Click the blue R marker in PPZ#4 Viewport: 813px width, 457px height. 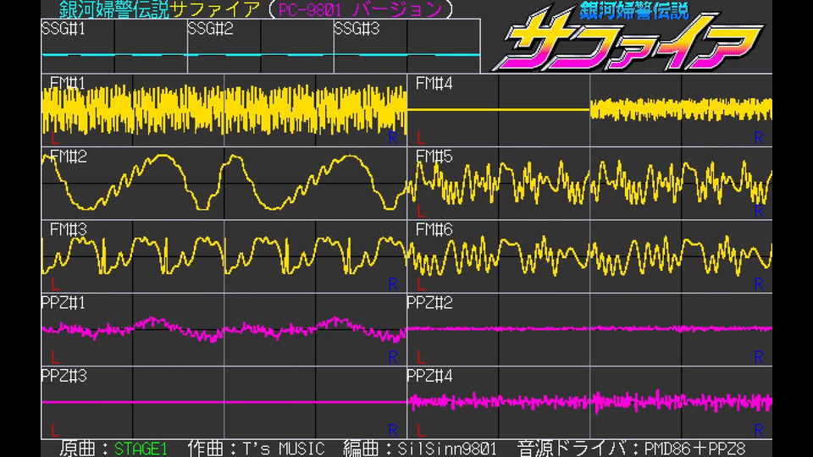[x=759, y=430]
